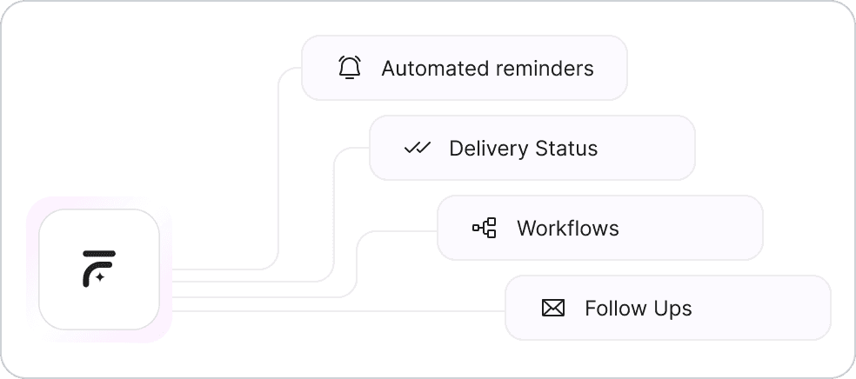Image resolution: width=856 pixels, height=379 pixels.
Task: Choose the Follow Ups text label
Action: (638, 308)
